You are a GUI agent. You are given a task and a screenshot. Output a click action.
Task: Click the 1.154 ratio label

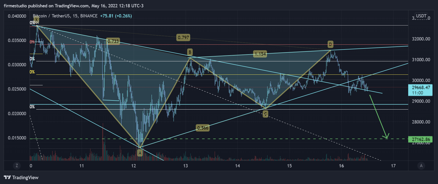click(260, 54)
